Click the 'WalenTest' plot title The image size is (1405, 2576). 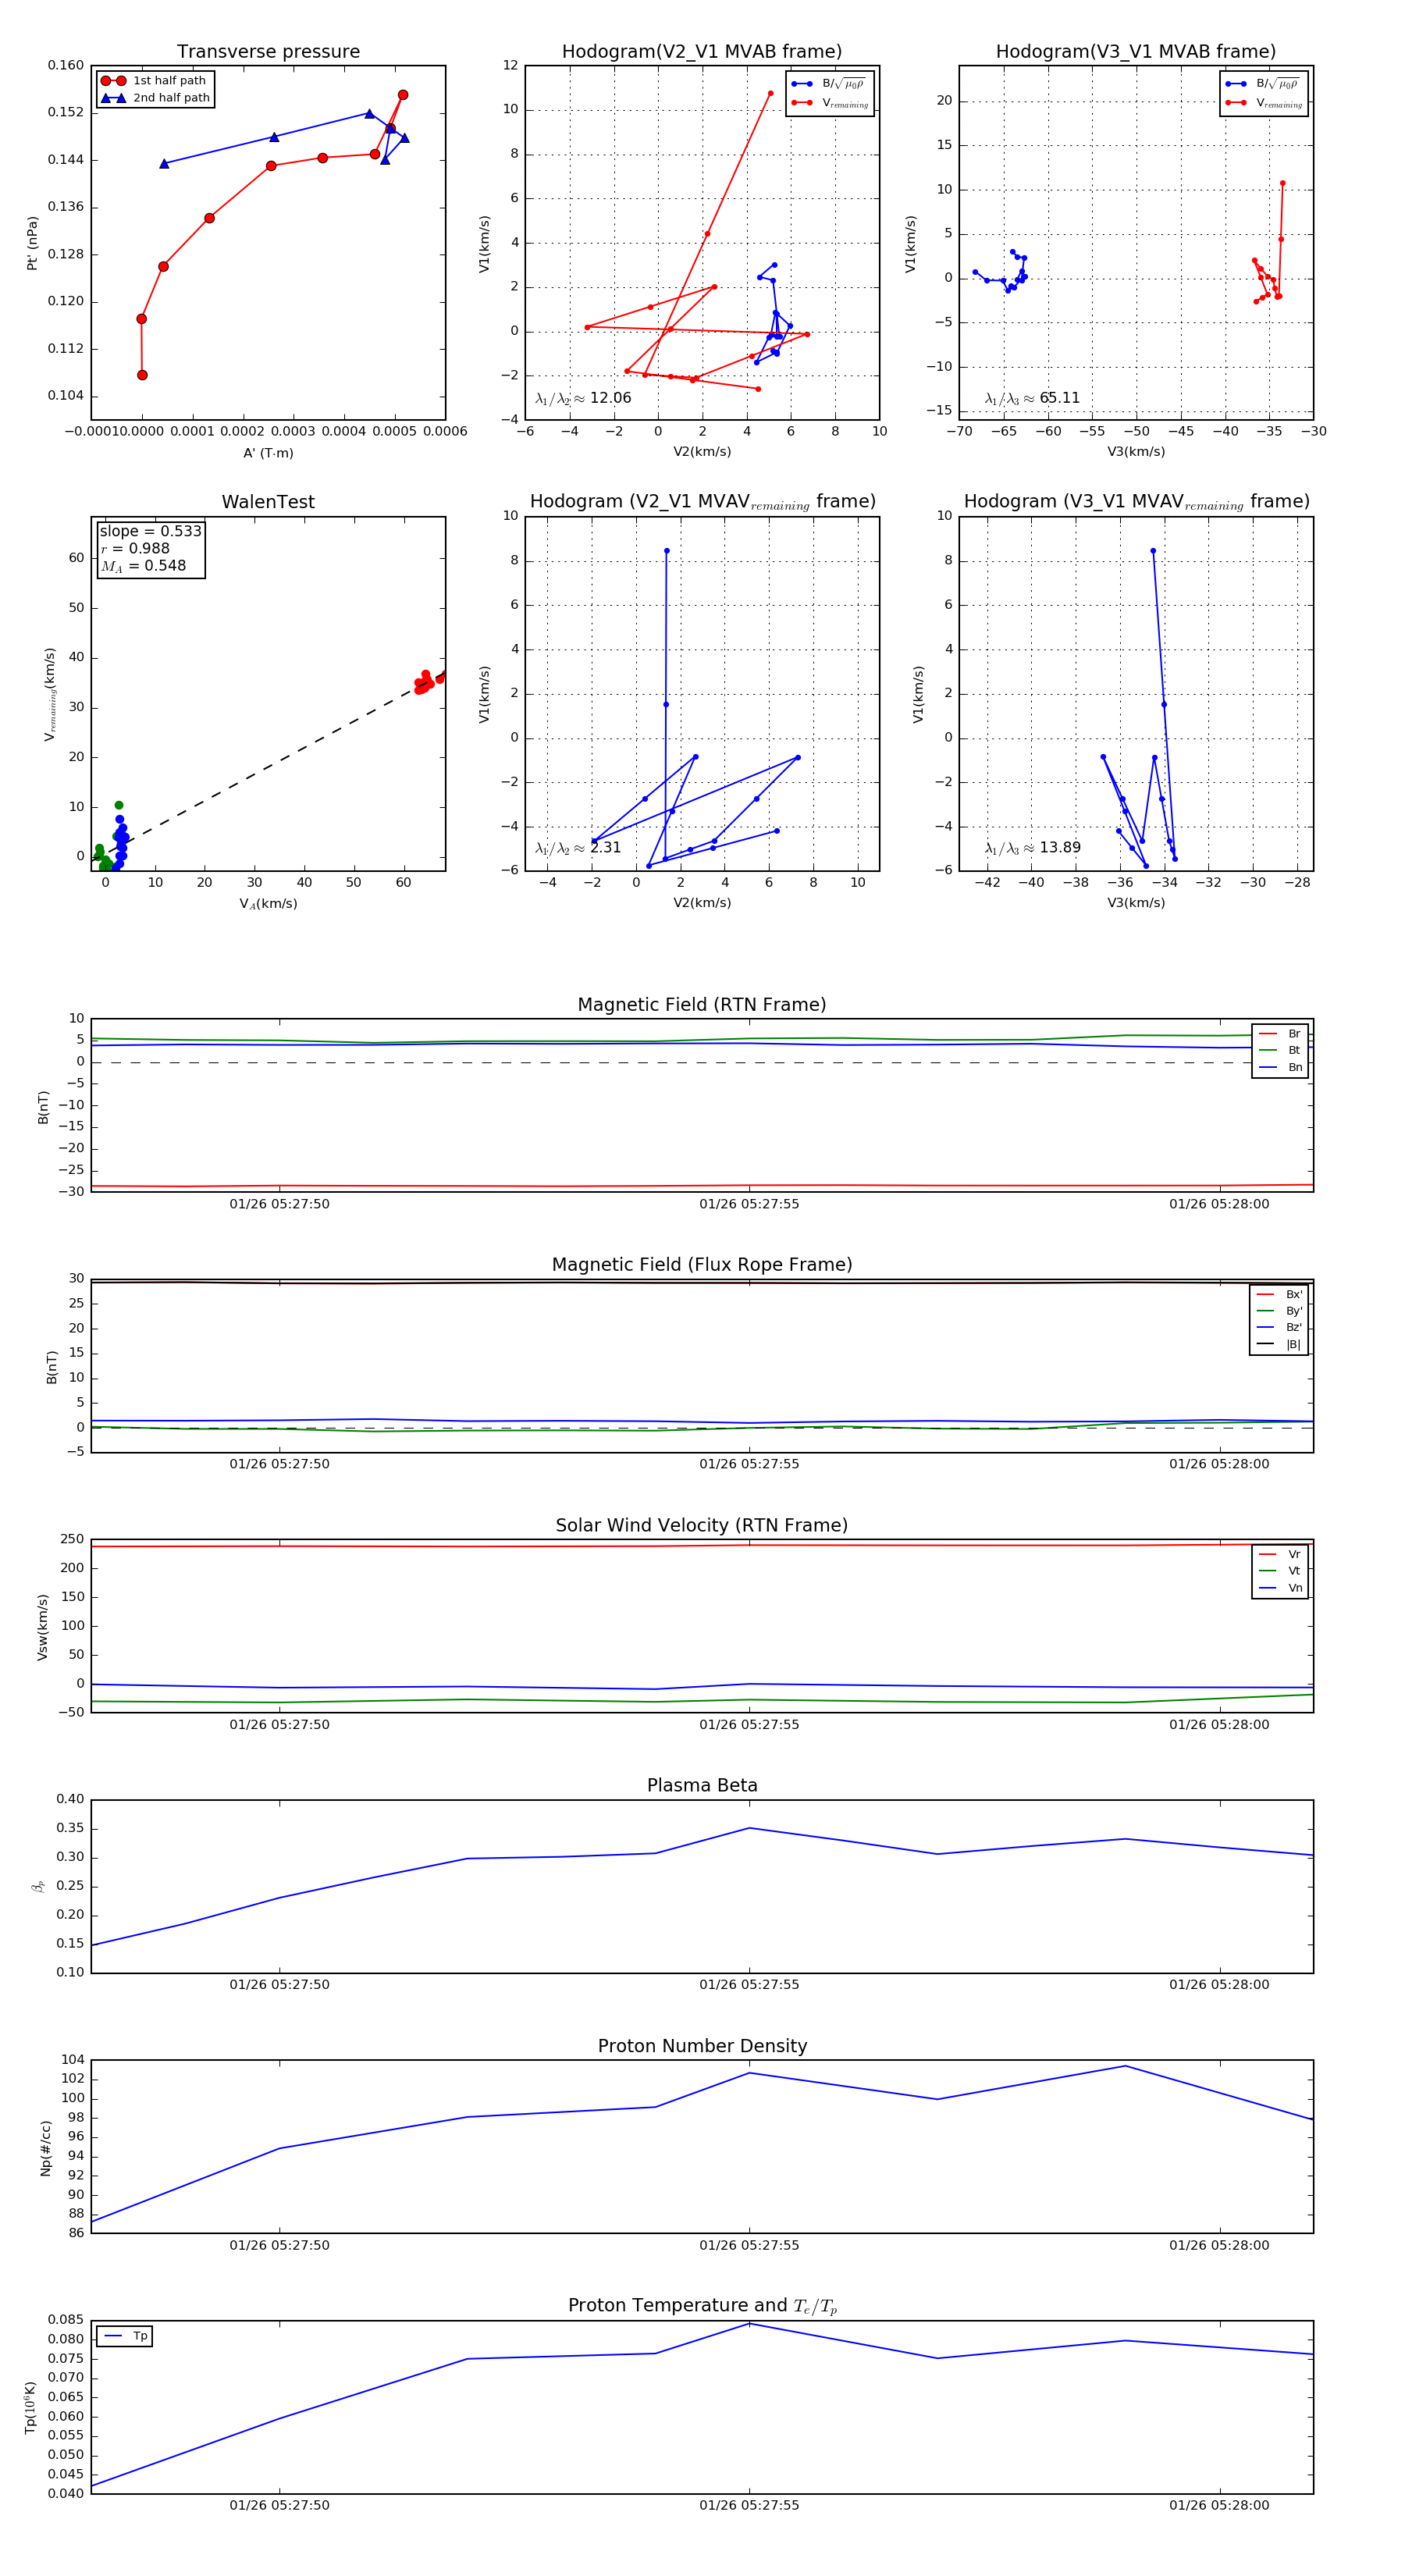268,502
